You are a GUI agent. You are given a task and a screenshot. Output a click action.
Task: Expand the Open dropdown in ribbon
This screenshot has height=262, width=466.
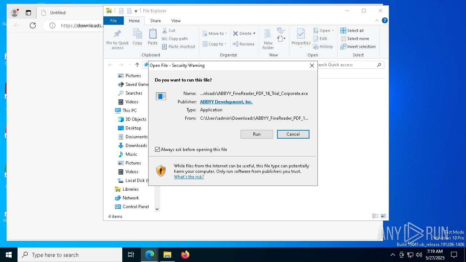tap(324, 31)
